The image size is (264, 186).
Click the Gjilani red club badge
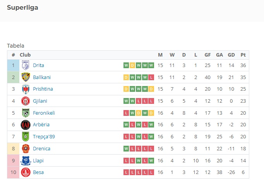click(26, 101)
